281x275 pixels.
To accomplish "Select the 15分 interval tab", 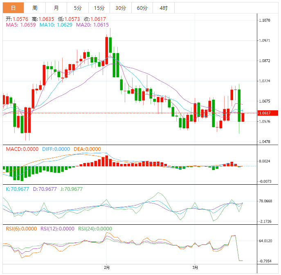I will point(99,8).
